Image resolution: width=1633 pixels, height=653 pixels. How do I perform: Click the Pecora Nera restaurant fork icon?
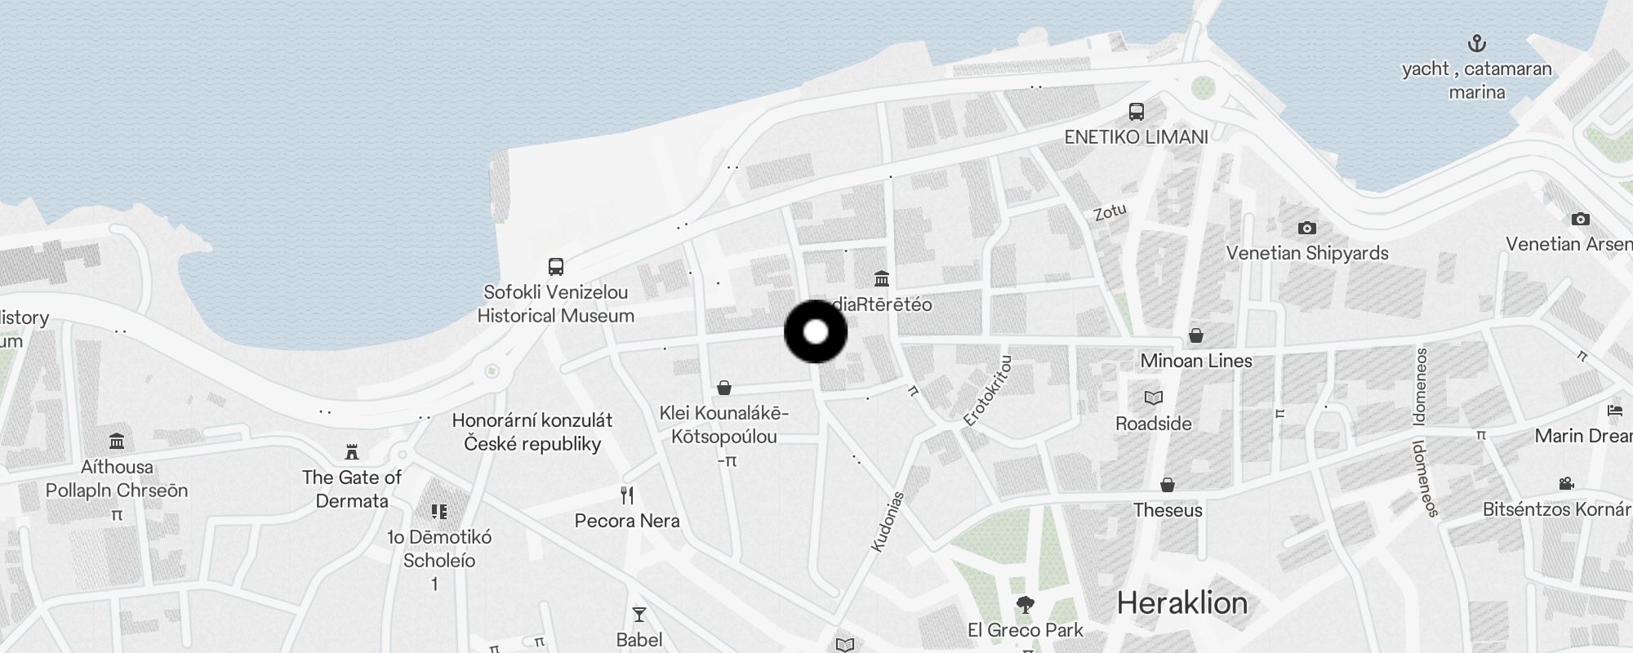tap(627, 495)
